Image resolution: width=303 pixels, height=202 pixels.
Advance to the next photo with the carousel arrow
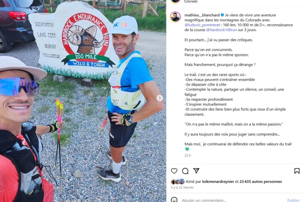point(159,98)
